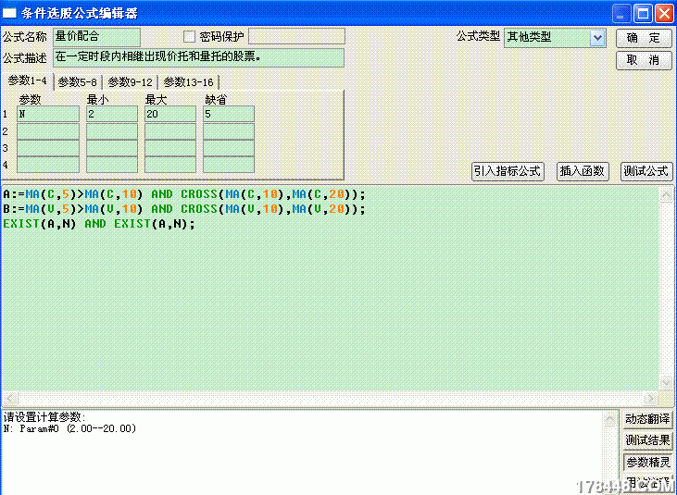
Task: Click the 公式名称 field containing 量价配合
Action: pyautogui.click(x=96, y=37)
